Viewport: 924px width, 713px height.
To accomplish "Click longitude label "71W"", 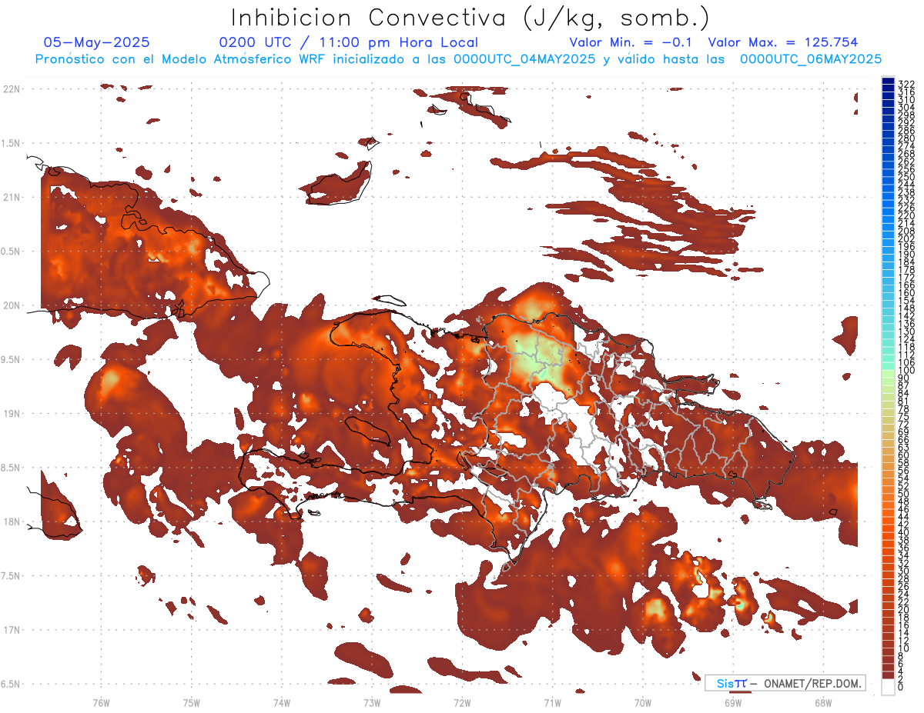I will 552,702.
